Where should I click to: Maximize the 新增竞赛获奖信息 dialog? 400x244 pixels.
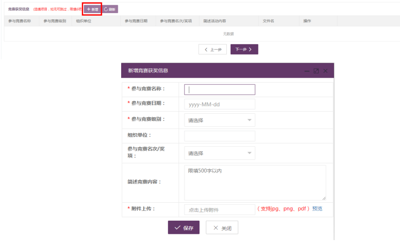pyautogui.click(x=316, y=71)
